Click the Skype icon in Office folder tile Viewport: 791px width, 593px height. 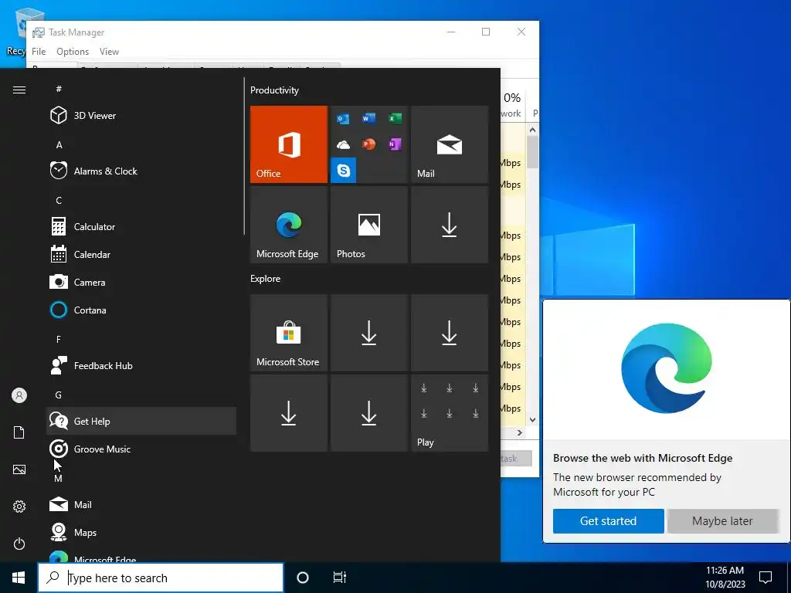coord(344,171)
